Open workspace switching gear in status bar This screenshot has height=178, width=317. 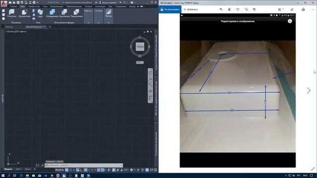[132, 170]
